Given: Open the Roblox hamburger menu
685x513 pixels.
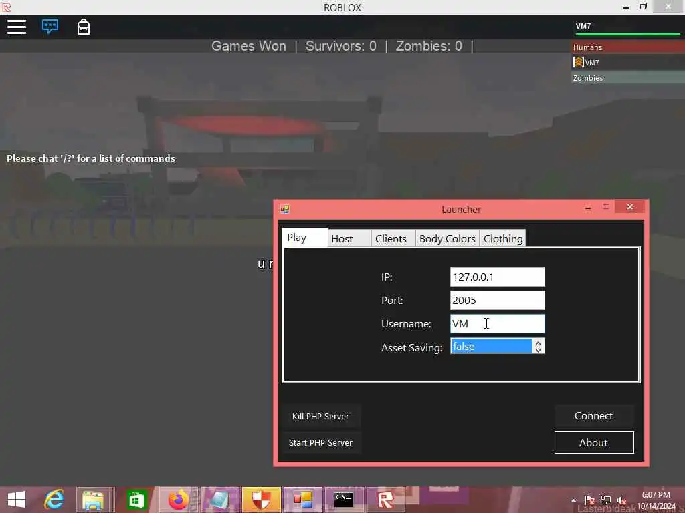Looking at the screenshot, I should 17,27.
